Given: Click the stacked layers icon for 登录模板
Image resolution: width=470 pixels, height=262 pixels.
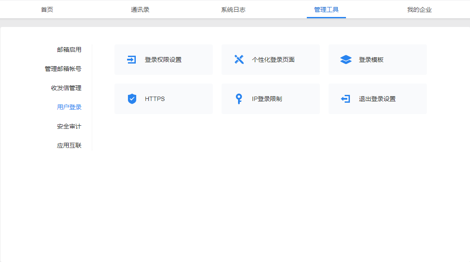Looking at the screenshot, I should pyautogui.click(x=346, y=60).
